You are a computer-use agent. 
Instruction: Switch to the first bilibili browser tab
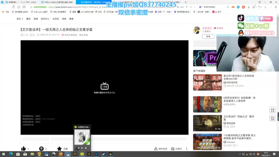[21, 2]
